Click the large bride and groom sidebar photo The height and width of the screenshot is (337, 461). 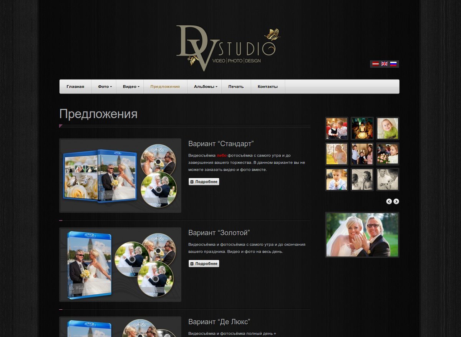tap(362, 235)
